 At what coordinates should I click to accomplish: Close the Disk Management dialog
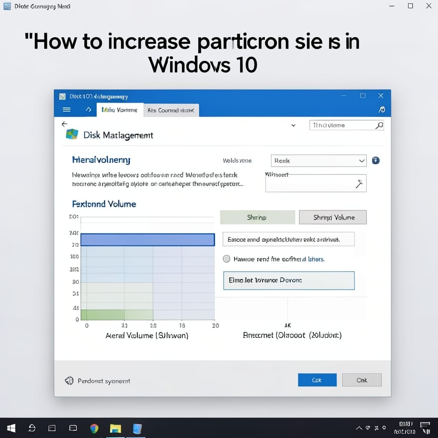coord(380,96)
